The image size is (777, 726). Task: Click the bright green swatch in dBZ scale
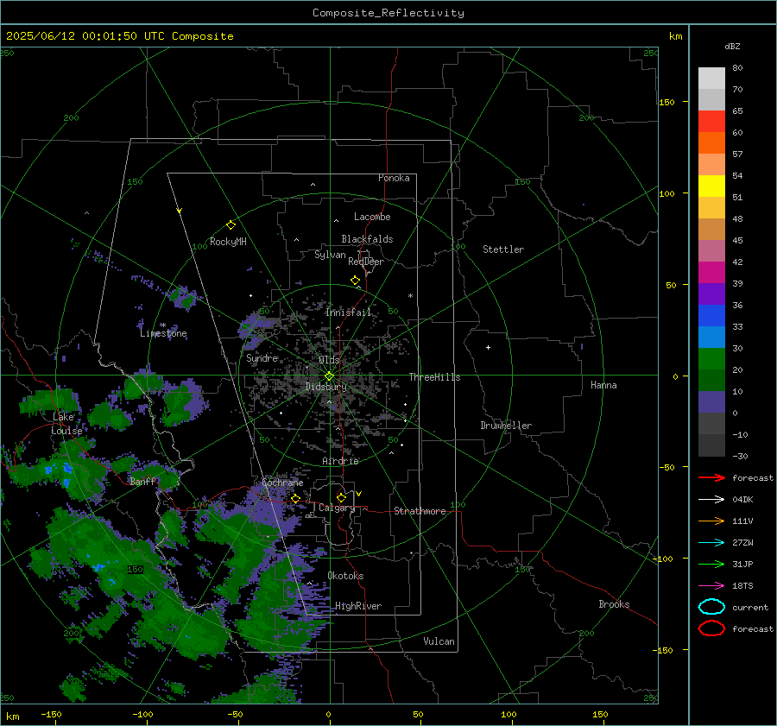click(711, 359)
